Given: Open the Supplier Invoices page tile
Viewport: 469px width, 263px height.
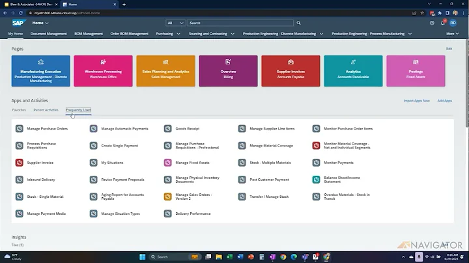Looking at the screenshot, I should (x=291, y=71).
